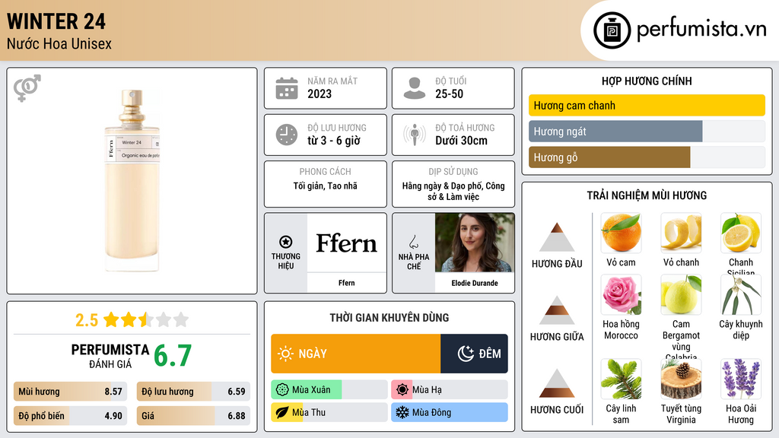
Task: Click the perfumista.vn bottle logo icon
Action: tap(612, 30)
